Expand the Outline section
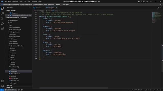 10,85
